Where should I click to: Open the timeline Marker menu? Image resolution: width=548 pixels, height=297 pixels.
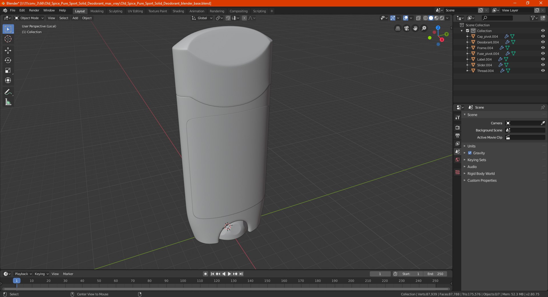68,274
